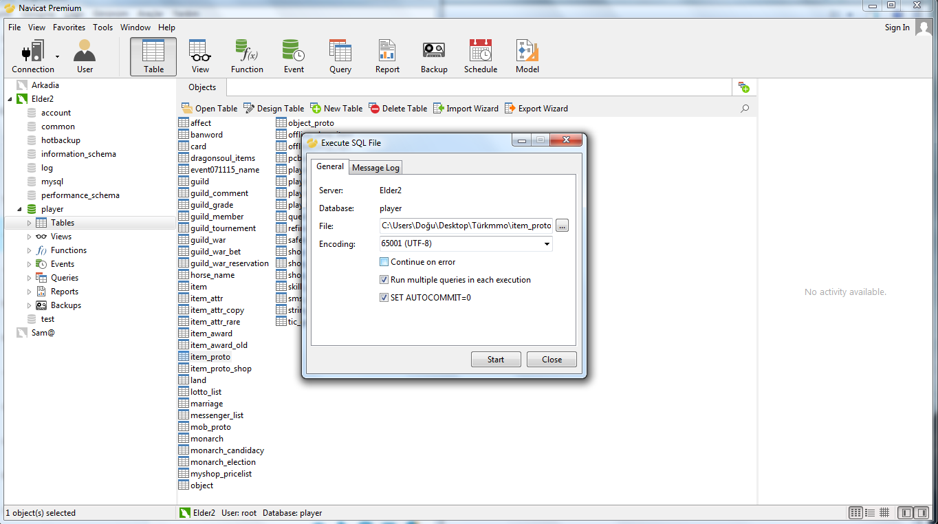Open the Schedule toolbar icon
This screenshot has height=524, width=938.
pos(481,56)
